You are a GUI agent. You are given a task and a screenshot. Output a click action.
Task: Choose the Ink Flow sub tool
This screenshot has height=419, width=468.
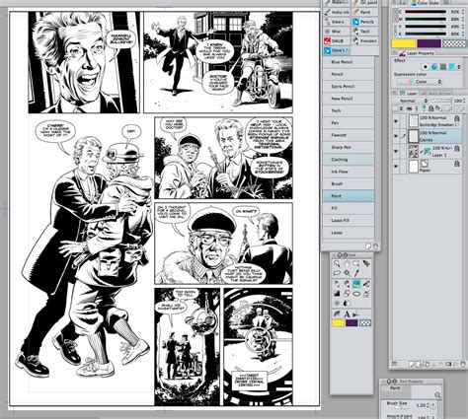click(348, 172)
